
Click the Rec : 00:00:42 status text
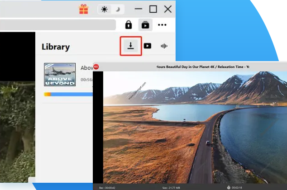[107, 188]
